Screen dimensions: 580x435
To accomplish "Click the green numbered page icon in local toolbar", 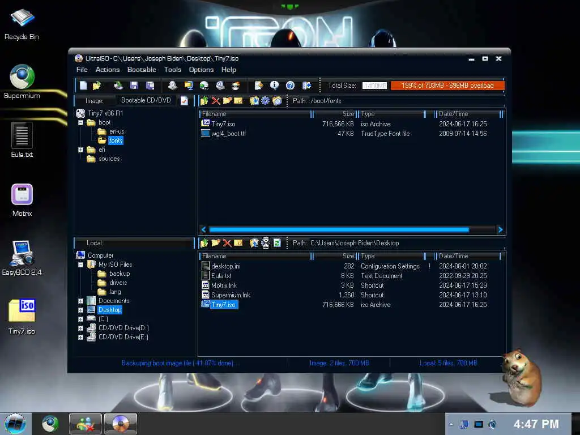I will [x=277, y=243].
